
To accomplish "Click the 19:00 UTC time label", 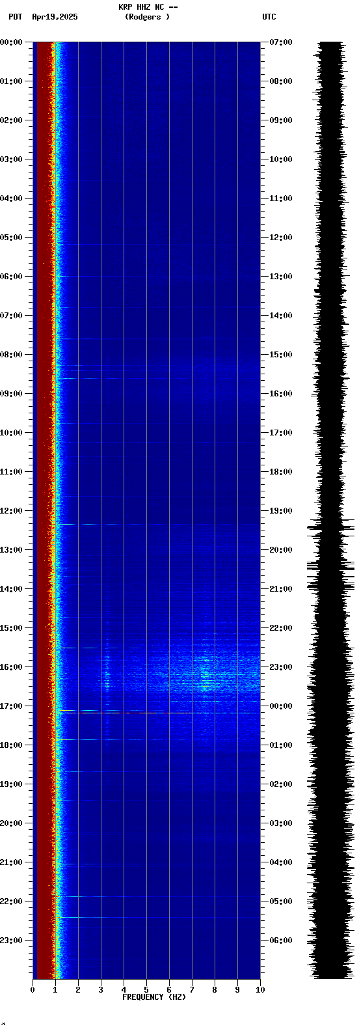I will (281, 511).
